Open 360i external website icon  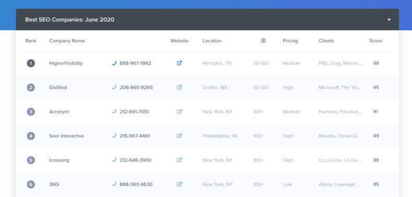point(179,184)
